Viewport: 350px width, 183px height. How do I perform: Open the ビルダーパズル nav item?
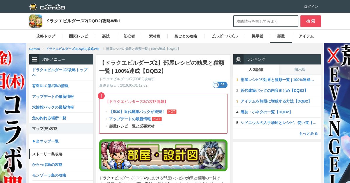pyautogui.click(x=224, y=36)
